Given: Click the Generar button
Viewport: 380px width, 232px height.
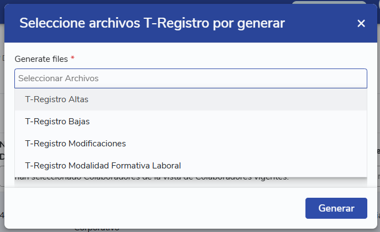Looking at the screenshot, I should [x=336, y=208].
